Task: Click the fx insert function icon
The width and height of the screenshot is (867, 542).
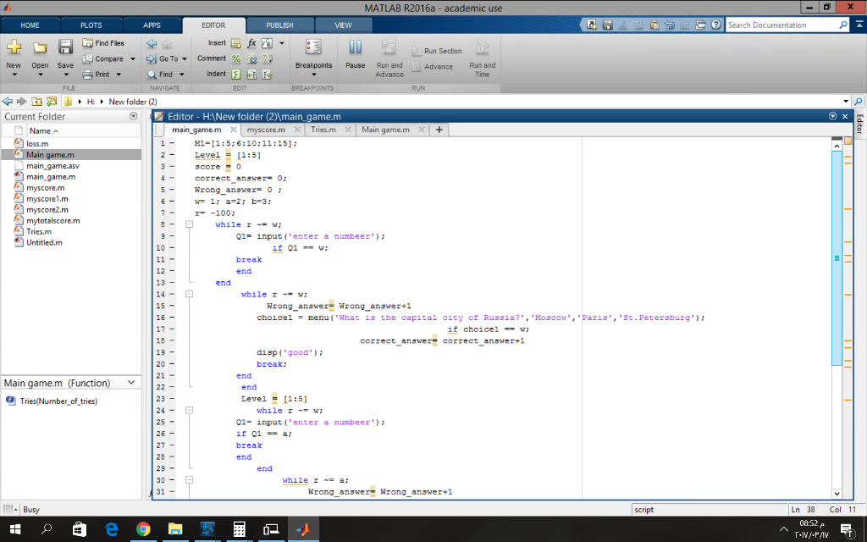Action: tap(251, 43)
